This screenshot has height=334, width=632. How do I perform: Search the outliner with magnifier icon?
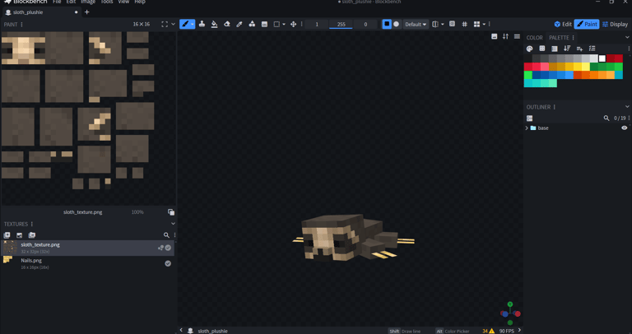point(606,118)
